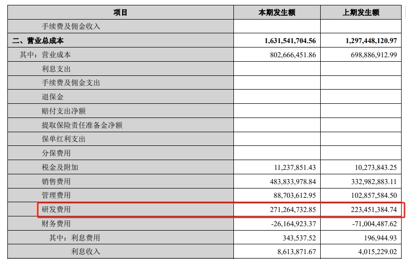Screen dimensions: 406x259
Task: Click the value 102,857,584.50
Action: tap(374, 195)
